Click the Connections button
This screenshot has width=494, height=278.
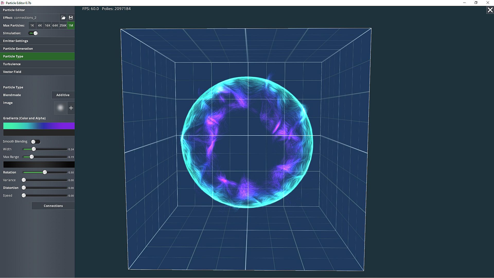pos(53,206)
